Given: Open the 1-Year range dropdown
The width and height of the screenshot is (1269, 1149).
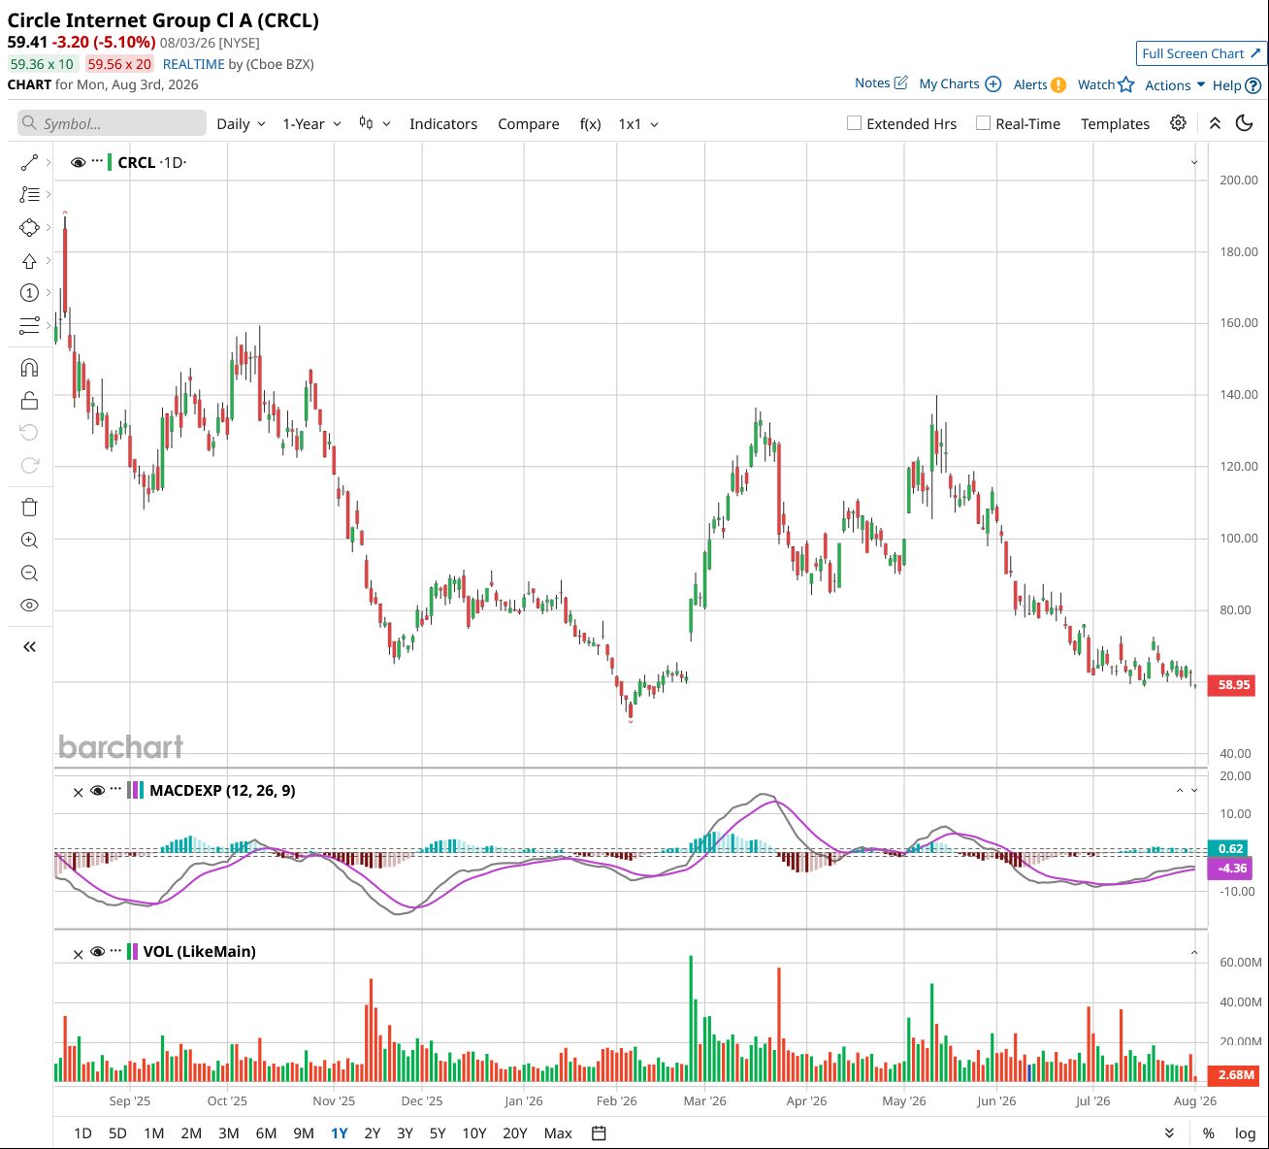Looking at the screenshot, I should coord(311,124).
